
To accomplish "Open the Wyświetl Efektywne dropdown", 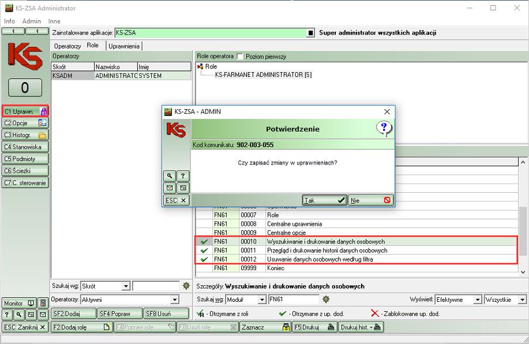I will pyautogui.click(x=478, y=300).
